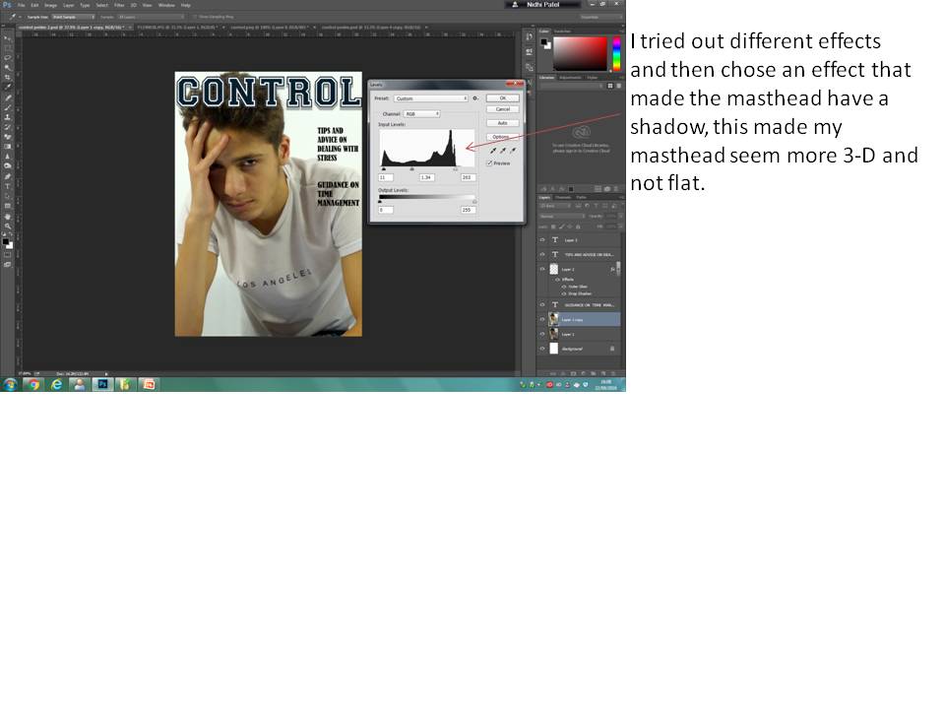
Task: Select the Hand tool
Action: [7, 216]
